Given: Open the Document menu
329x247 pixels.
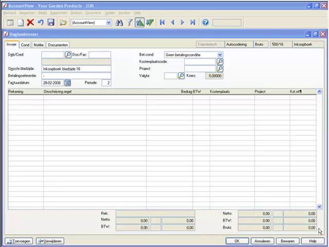Looking at the screenshot, I should tap(93, 13).
